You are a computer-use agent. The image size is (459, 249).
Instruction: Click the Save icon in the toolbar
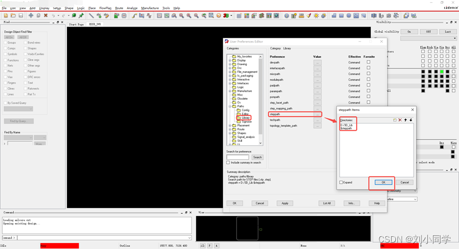(x=20, y=15)
